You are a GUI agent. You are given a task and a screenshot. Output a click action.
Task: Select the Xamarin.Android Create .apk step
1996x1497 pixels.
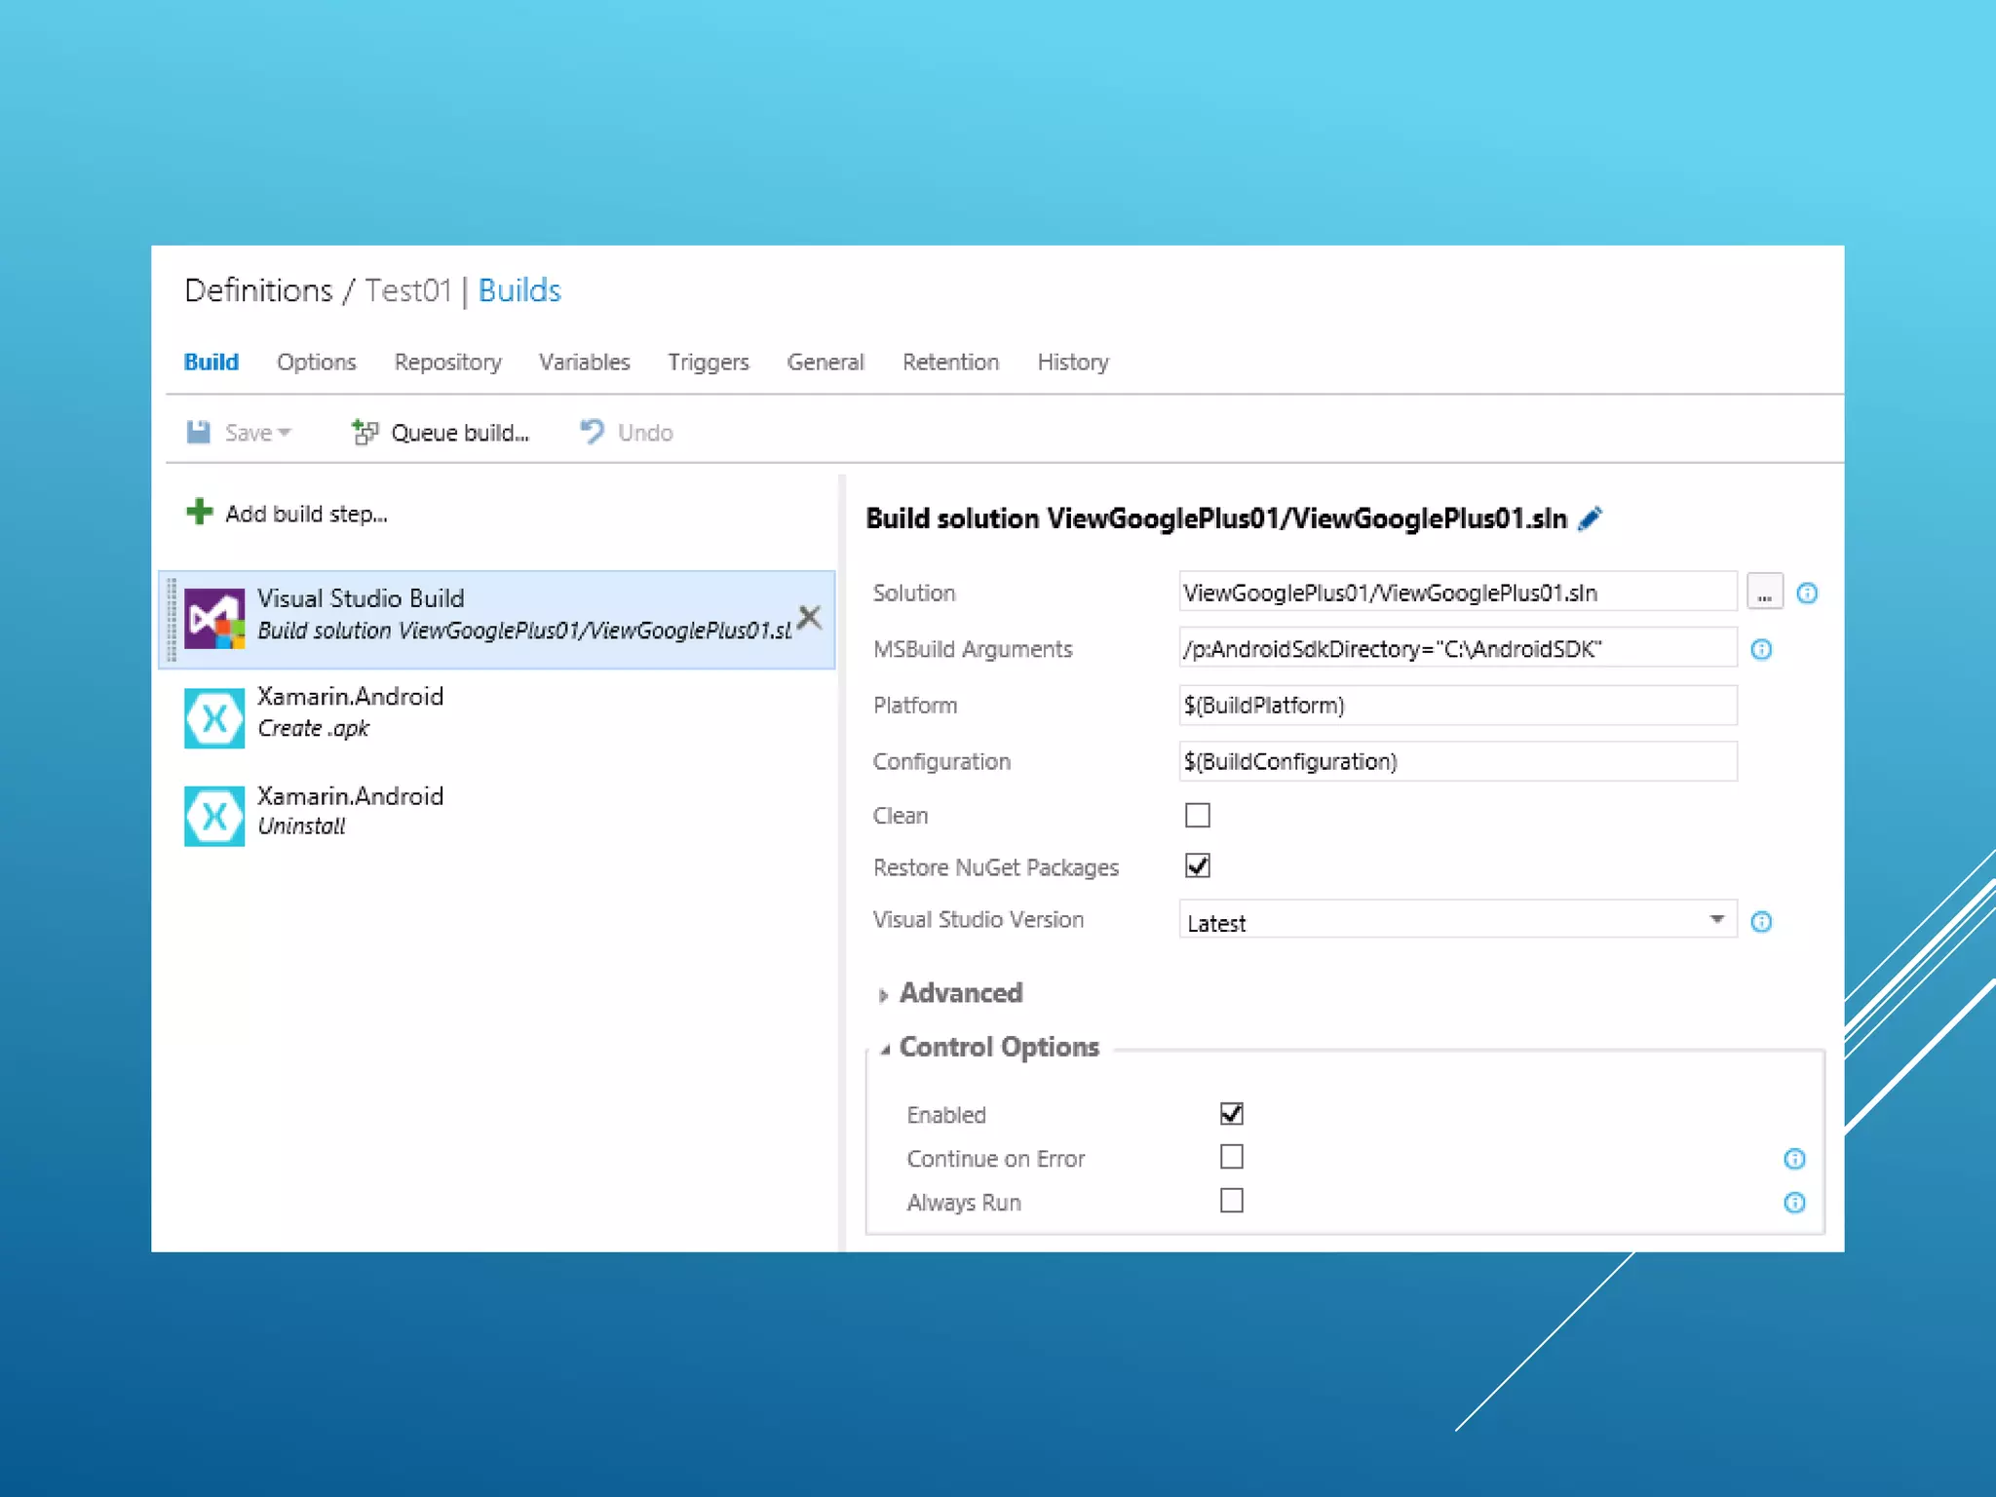(349, 712)
